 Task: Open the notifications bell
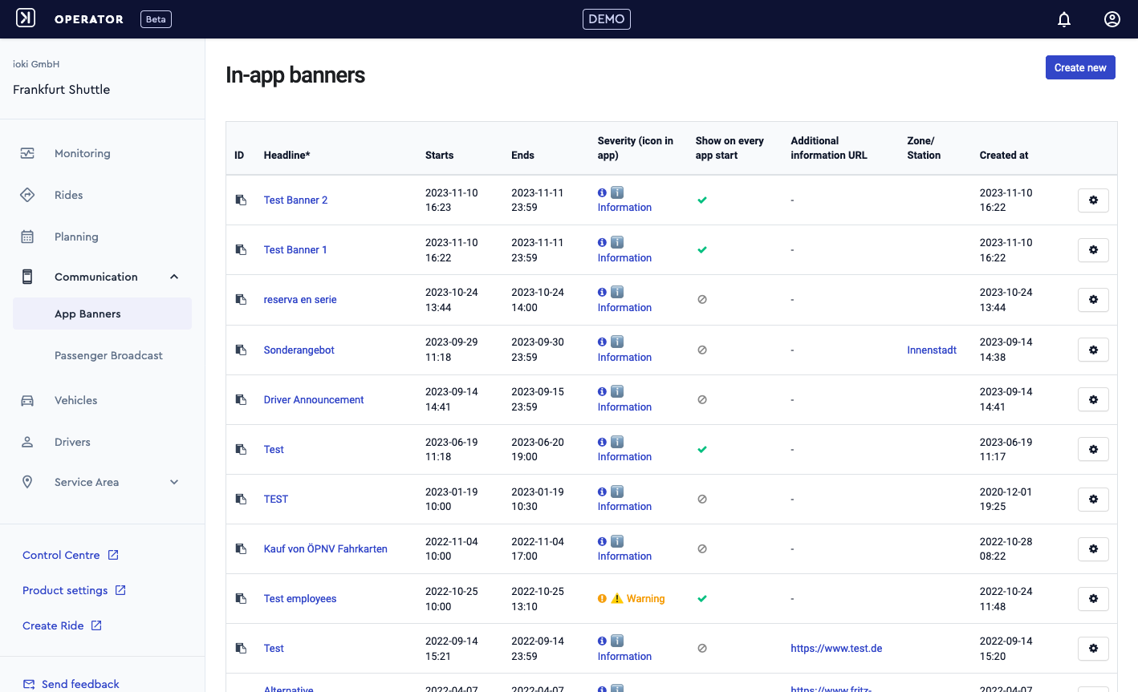1064,19
